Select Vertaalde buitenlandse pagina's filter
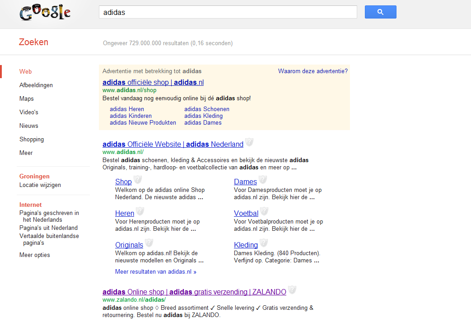471x322 pixels. tap(49, 239)
